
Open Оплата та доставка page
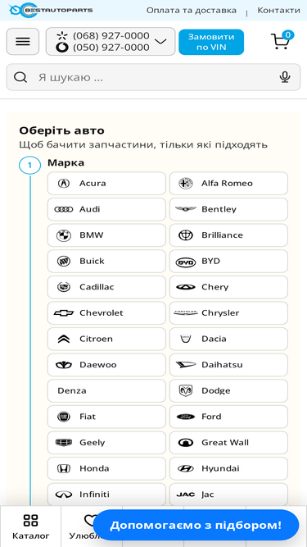click(x=191, y=11)
